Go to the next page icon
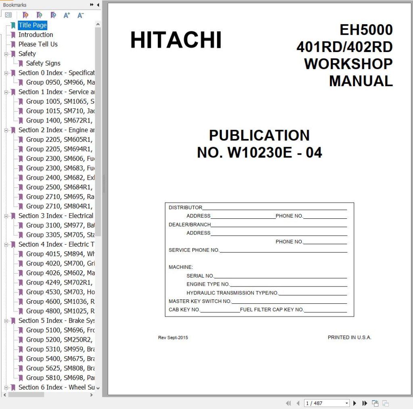Viewport: 413px width, 409px height. tap(355, 403)
